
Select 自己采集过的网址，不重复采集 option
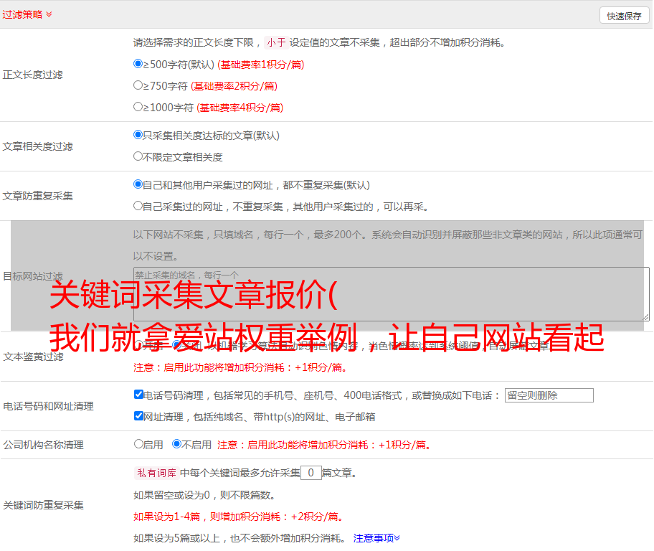(x=138, y=206)
